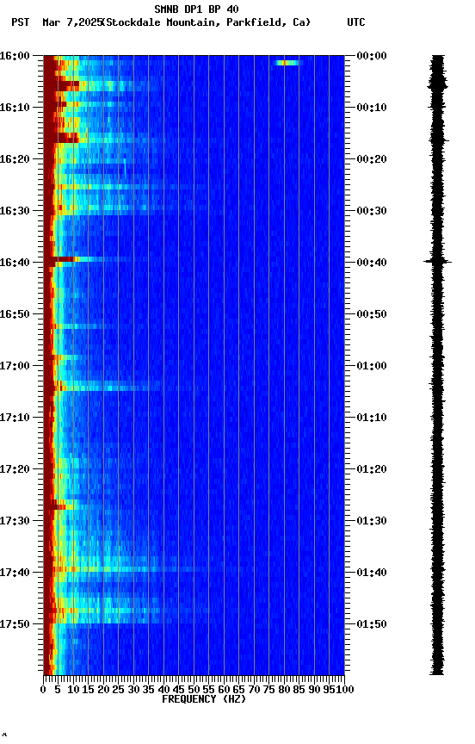Image resolution: width=475 pixels, height=744 pixels.
Task: Click the 70 Hz frequency axis label
Action: 254,690
